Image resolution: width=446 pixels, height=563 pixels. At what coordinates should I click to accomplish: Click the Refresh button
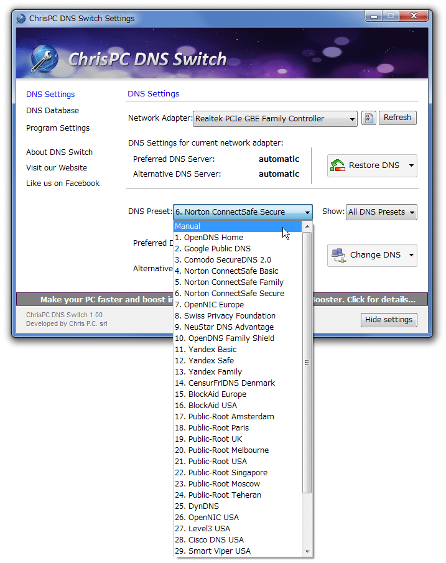point(397,118)
